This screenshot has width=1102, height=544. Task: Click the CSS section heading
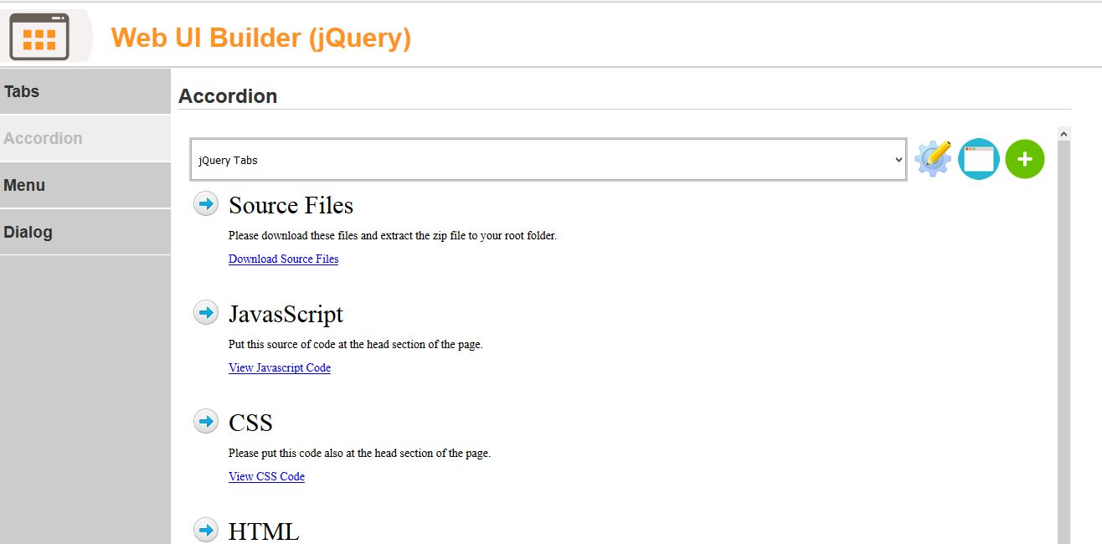pos(250,423)
